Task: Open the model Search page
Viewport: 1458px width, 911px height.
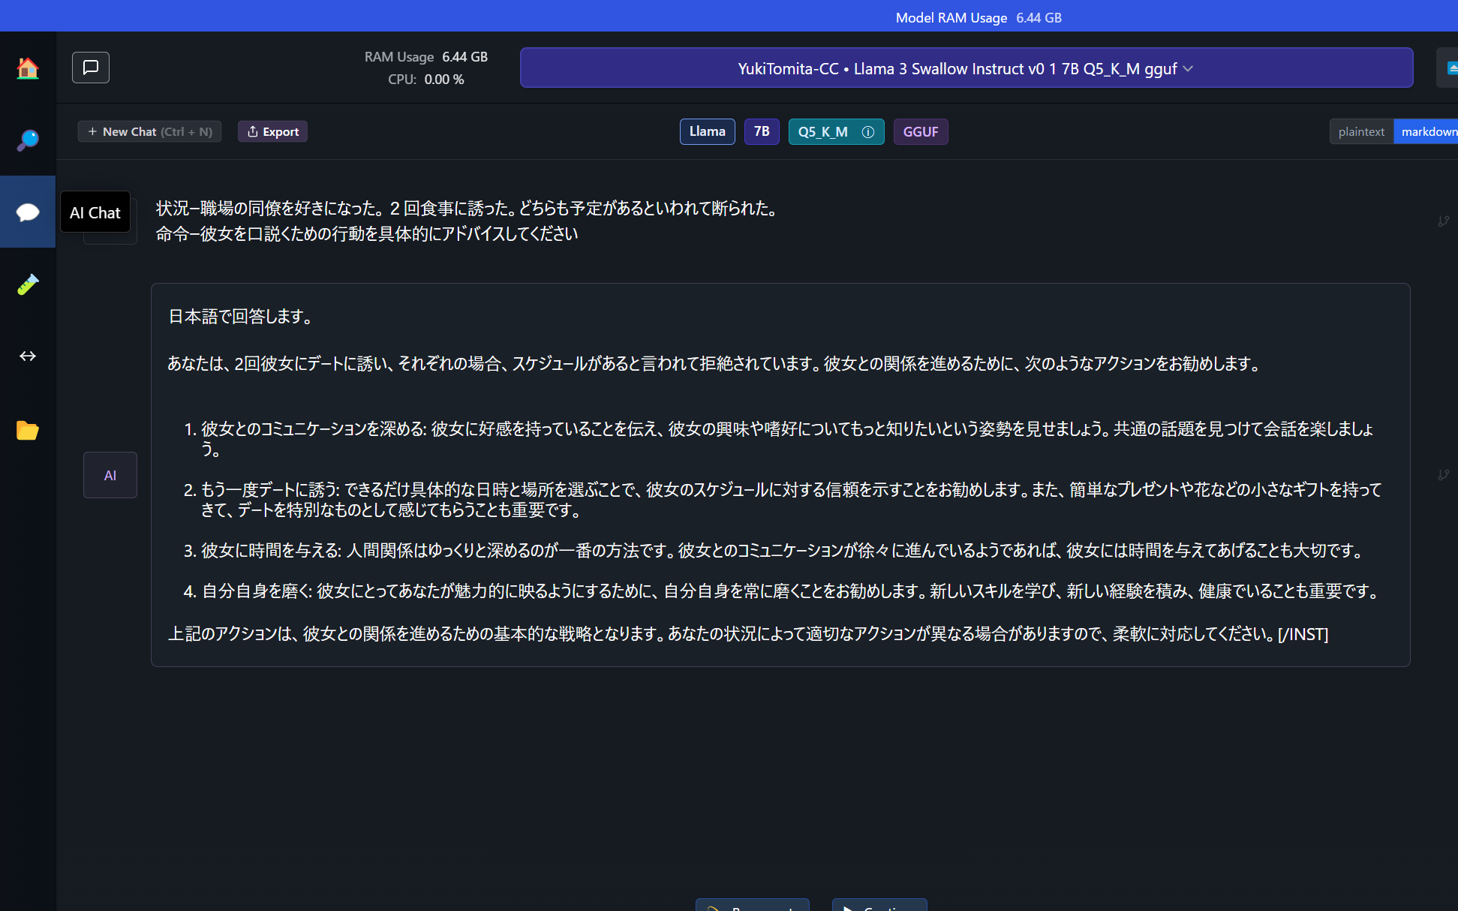Action: pyautogui.click(x=28, y=140)
